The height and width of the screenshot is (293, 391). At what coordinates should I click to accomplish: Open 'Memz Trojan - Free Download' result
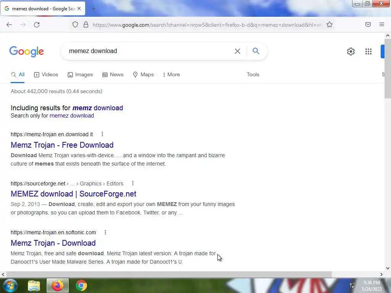[x=62, y=145]
